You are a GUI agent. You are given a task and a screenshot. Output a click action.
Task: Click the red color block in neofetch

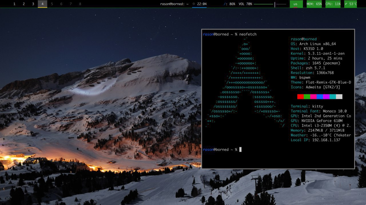point(301,97)
